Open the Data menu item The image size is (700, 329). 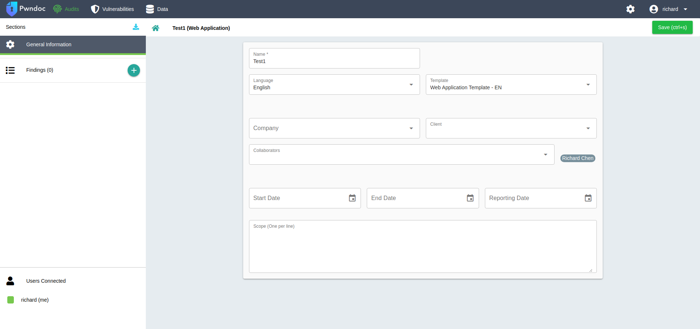coord(157,9)
